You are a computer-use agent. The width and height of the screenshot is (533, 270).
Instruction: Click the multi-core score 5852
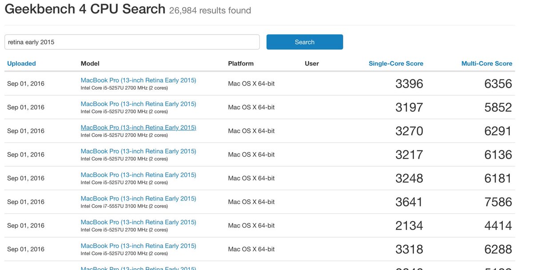tap(498, 107)
